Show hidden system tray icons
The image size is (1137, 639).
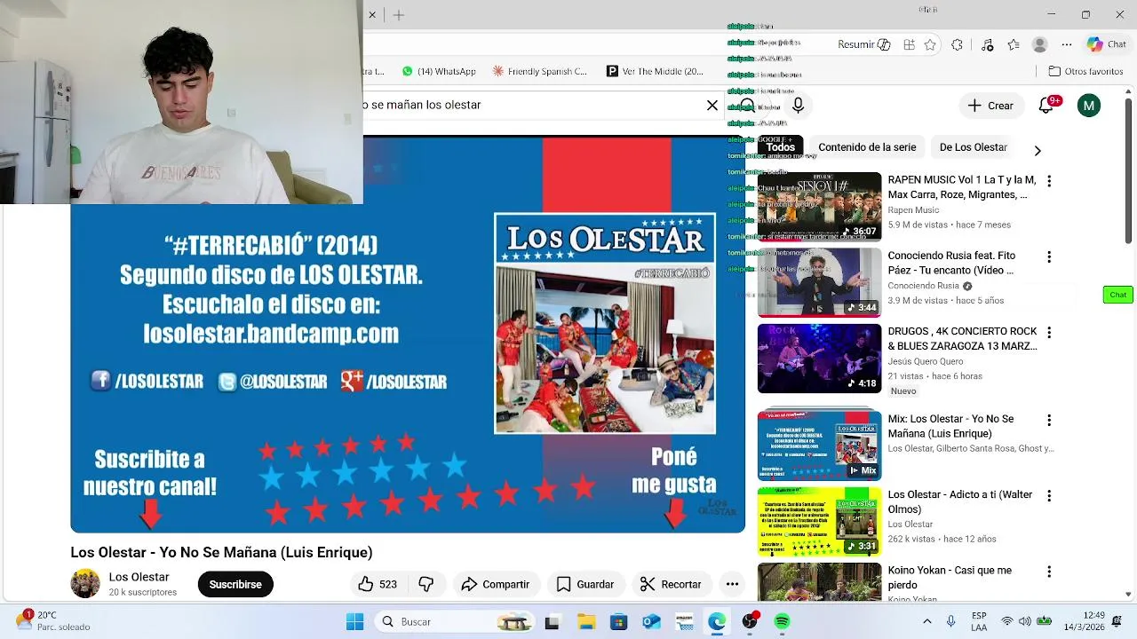coord(926,621)
